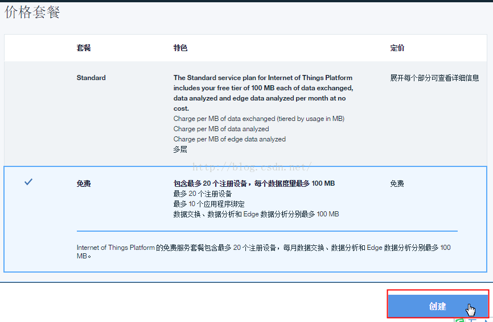Click the 套餐 column header
This screenshot has width=493, height=322.
click(84, 48)
